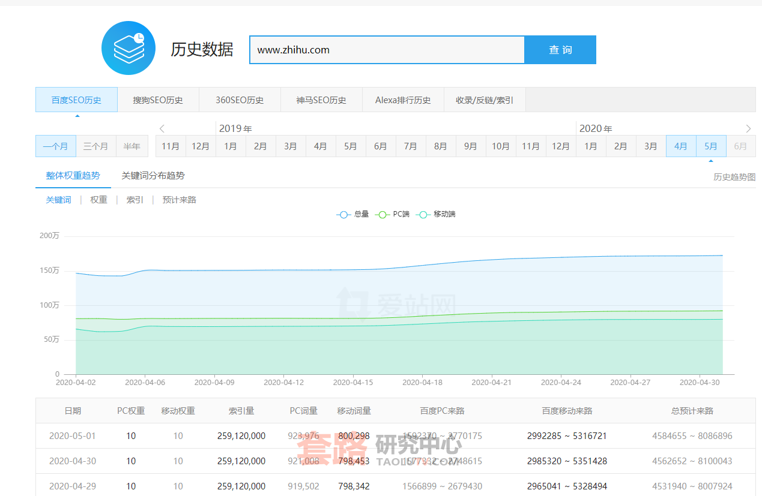
Task: Toggle the 移动端 legend series
Action: (x=437, y=214)
